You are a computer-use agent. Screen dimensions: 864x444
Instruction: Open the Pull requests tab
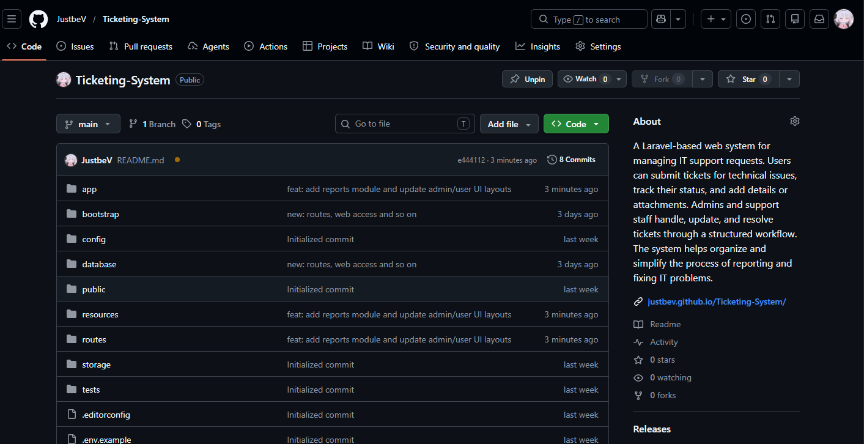click(x=141, y=46)
